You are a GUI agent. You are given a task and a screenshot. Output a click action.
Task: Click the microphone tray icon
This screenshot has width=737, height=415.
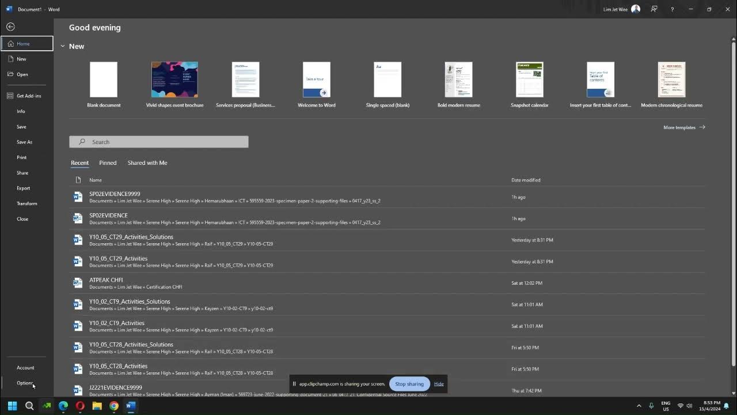click(x=651, y=406)
